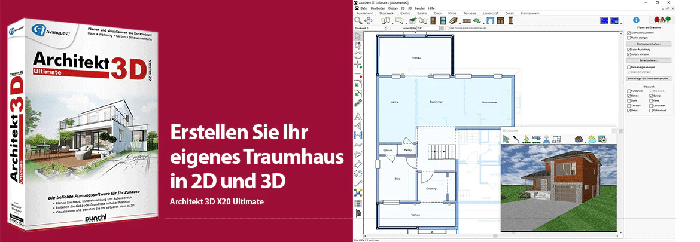Image resolution: width=700 pixels, height=242 pixels.
Task: Select the zoom magnifier tool
Action: point(358,20)
